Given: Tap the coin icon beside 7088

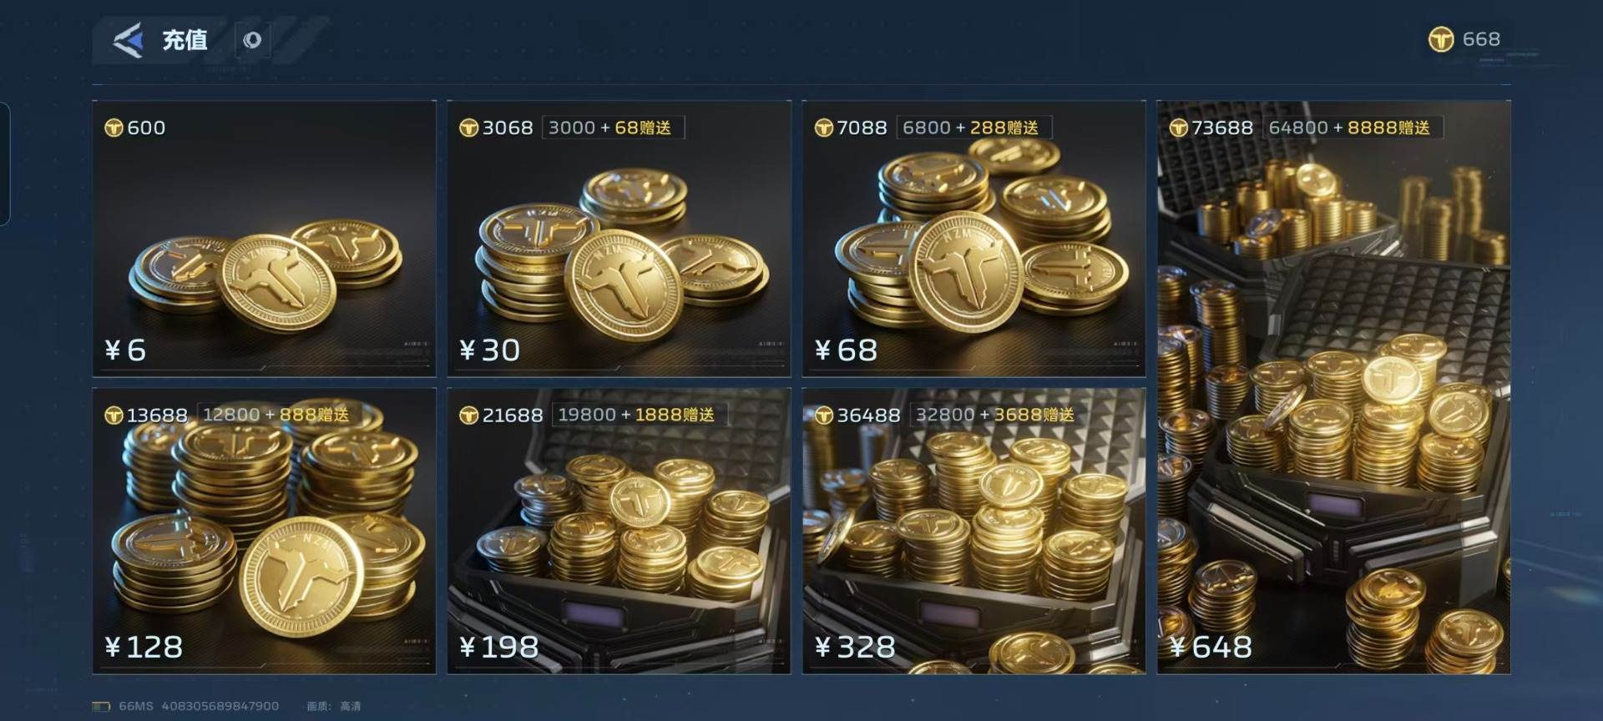Looking at the screenshot, I should (823, 128).
